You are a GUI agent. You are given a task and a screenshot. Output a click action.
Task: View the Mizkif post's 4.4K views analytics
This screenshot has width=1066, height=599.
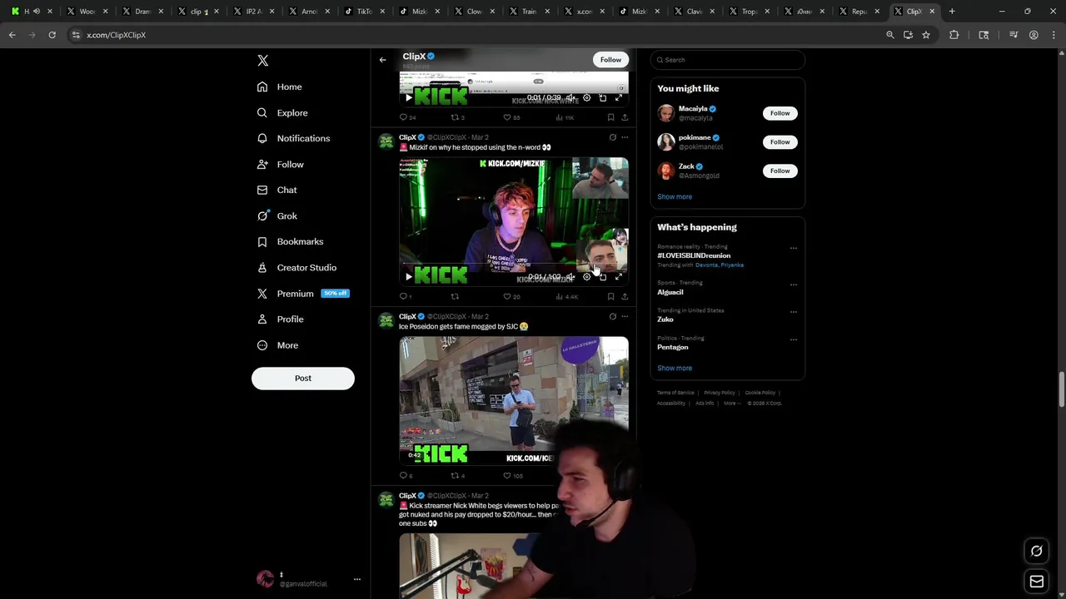pos(566,296)
